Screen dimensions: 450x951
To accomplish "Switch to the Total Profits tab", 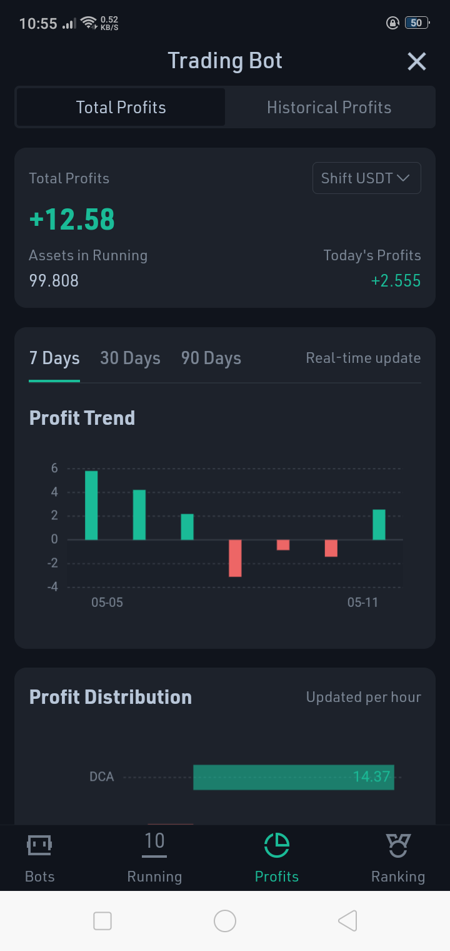I will tap(121, 108).
